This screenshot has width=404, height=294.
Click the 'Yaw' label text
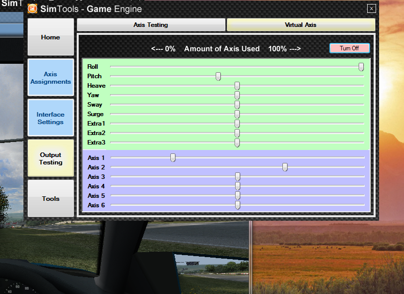(93, 95)
